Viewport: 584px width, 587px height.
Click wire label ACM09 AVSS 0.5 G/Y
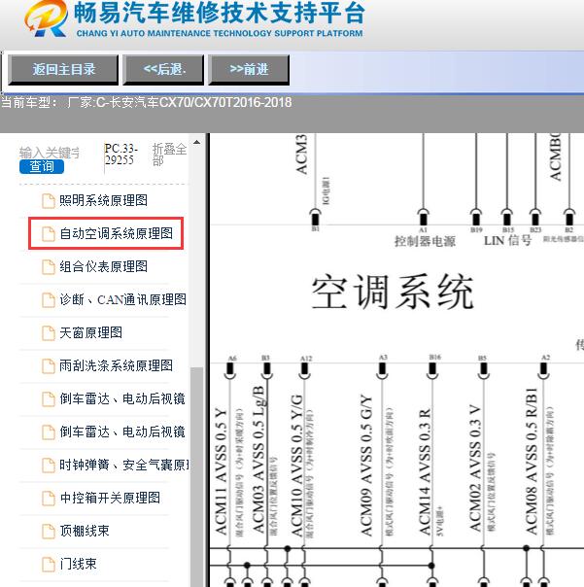(x=365, y=465)
